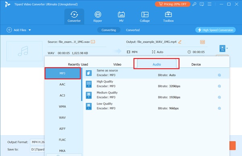The height and width of the screenshot is (156, 242).
Task: Open the MV module
Action: click(121, 16)
